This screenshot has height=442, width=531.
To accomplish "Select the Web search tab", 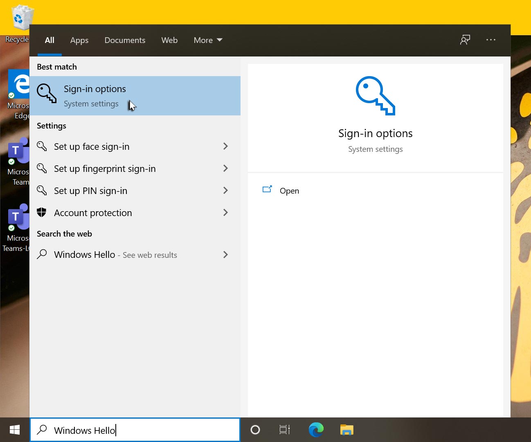I will click(169, 40).
